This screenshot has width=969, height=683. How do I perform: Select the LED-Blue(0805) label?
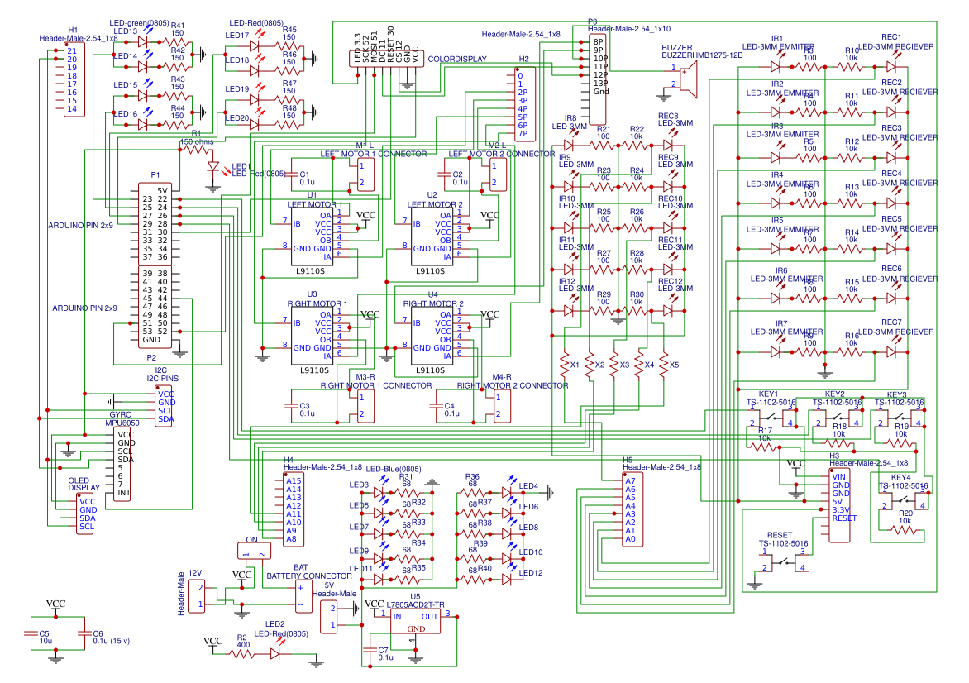(x=394, y=469)
